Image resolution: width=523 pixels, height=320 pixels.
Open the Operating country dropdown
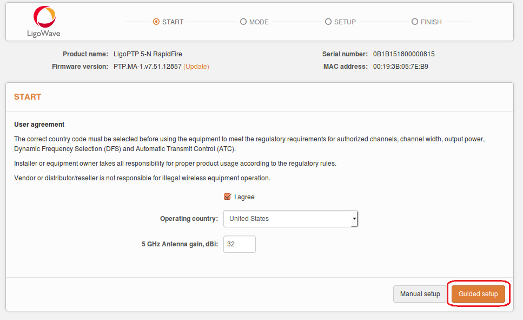[x=290, y=219]
